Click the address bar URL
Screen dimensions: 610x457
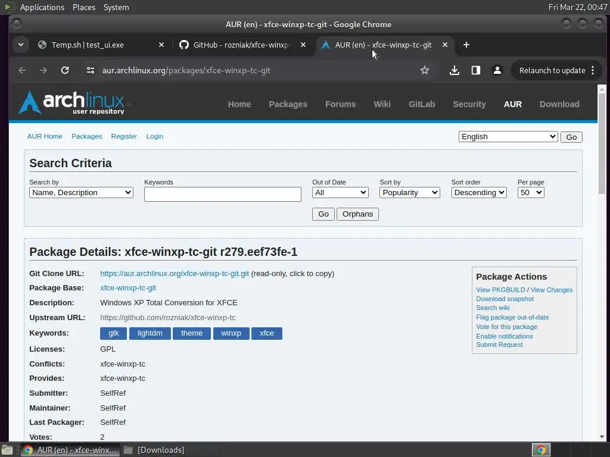[x=186, y=70]
